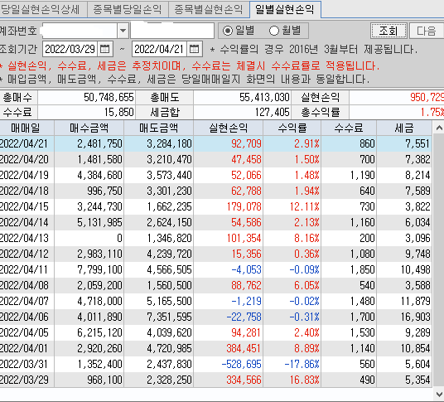444x402 pixels.
Task: Select the 2022/04/07 row date
Action: pos(24,301)
